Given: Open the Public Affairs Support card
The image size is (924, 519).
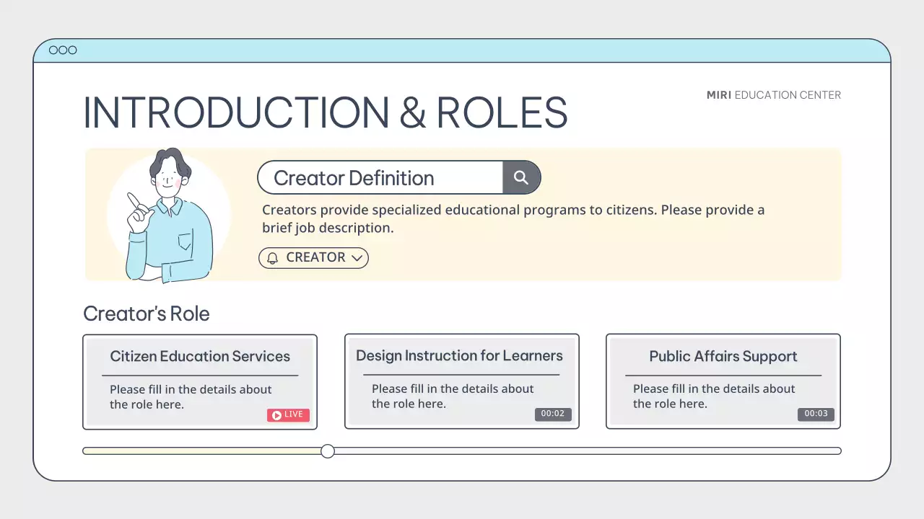Looking at the screenshot, I should pyautogui.click(x=723, y=381).
